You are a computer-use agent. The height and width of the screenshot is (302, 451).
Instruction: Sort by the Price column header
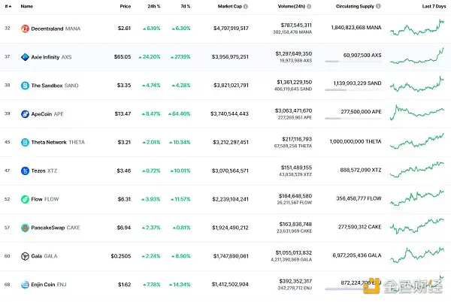[x=125, y=6]
